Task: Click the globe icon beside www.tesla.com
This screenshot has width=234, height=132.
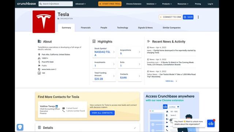Action: (x=39, y=69)
